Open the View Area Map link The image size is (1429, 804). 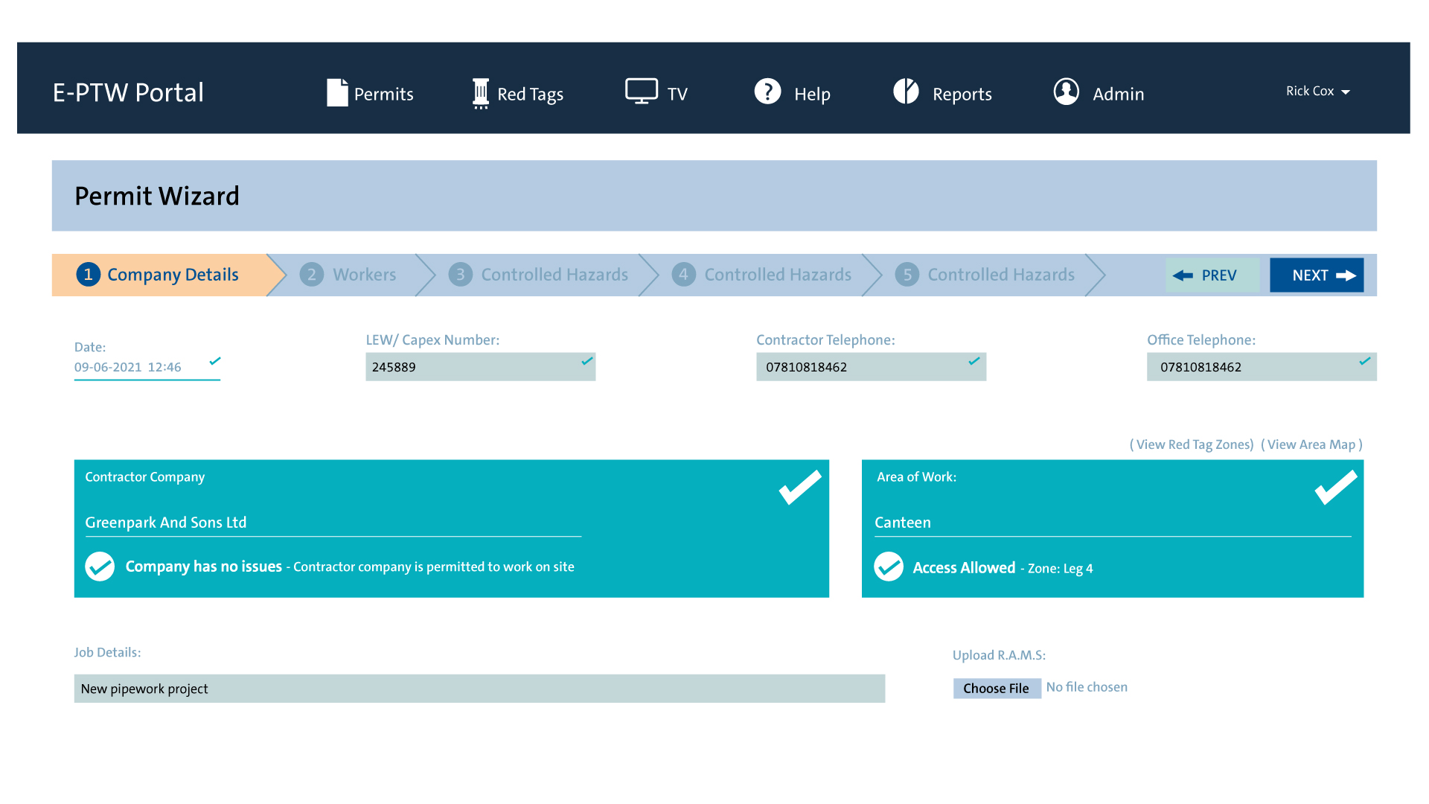coord(1311,444)
